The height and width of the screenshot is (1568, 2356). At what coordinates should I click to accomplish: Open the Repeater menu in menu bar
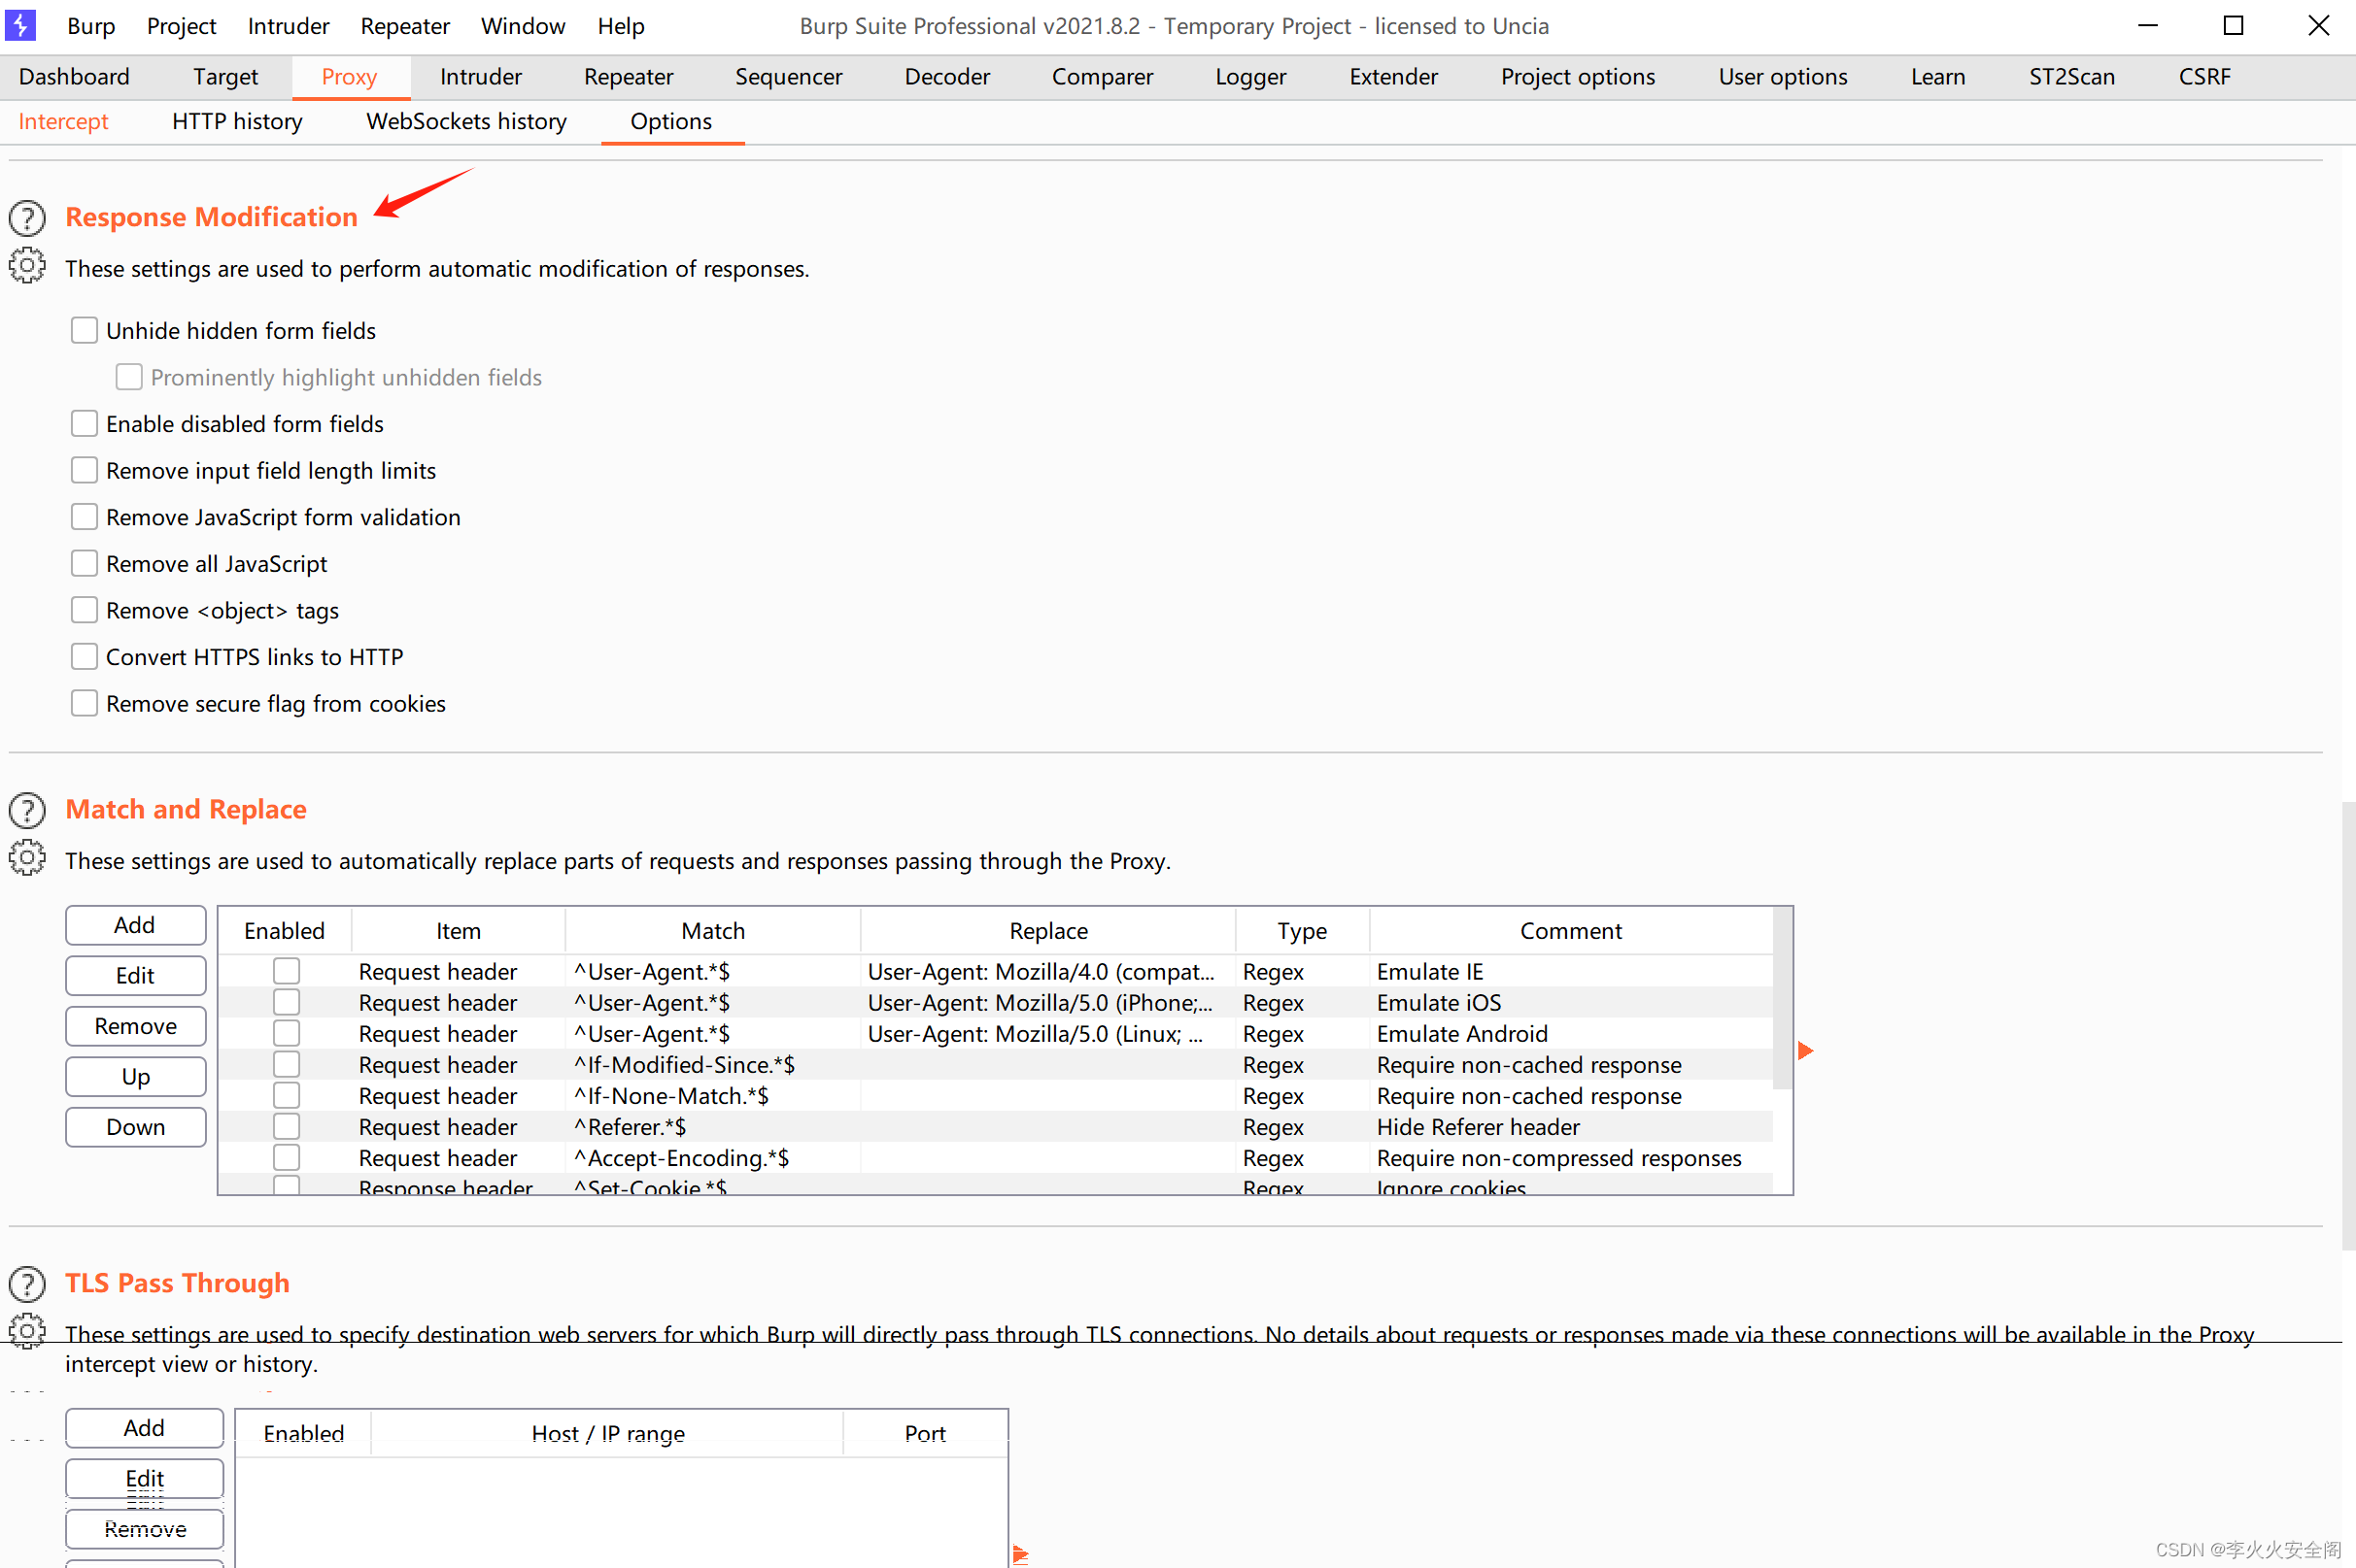coord(405,26)
